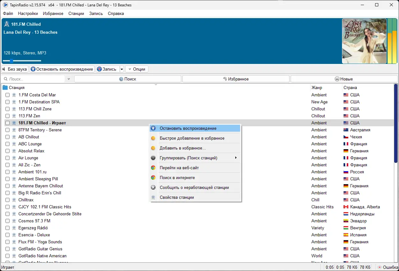The width and height of the screenshot is (399, 271).
Task: Click the Canada flag for CJCY 102.1 FM
Action: pyautogui.click(x=346, y=207)
